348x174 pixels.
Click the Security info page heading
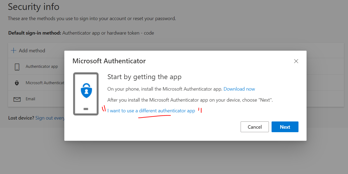tap(34, 7)
